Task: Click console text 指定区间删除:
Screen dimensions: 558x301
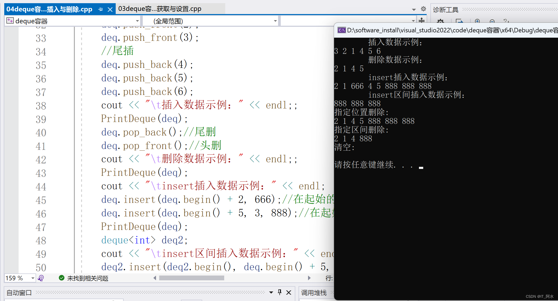Action: click(x=361, y=130)
